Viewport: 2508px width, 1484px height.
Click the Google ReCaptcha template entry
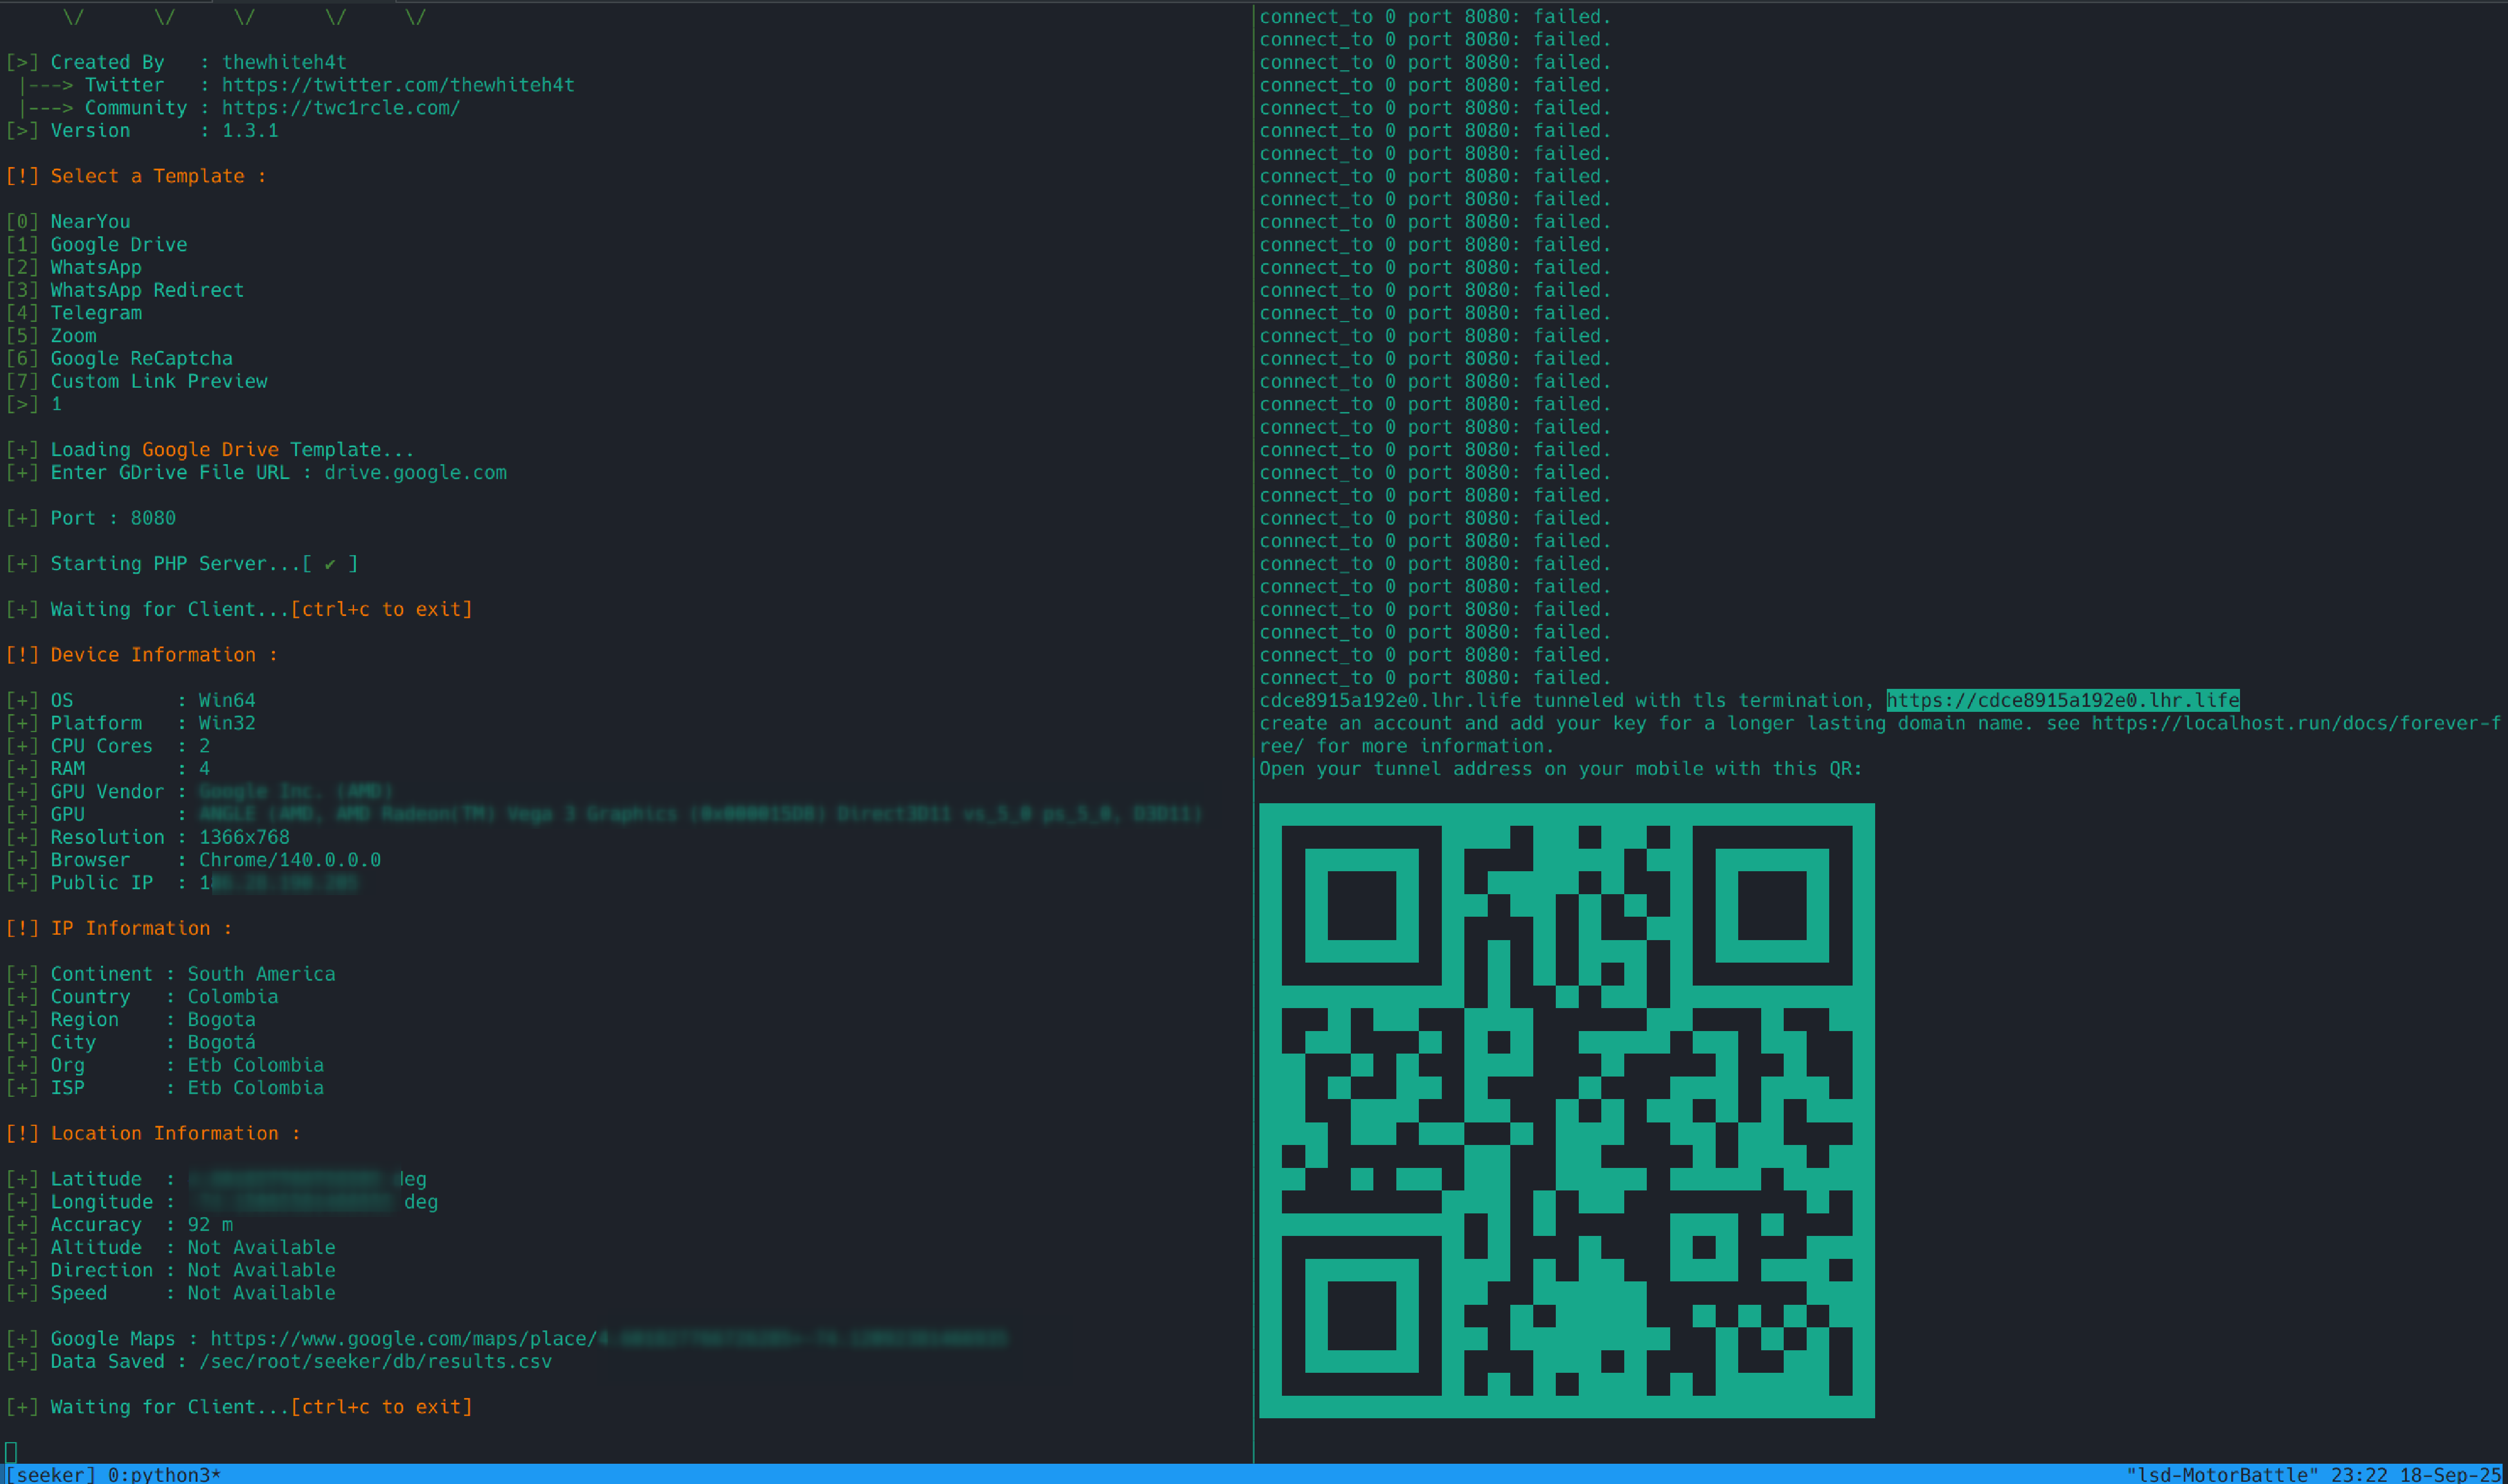141,358
